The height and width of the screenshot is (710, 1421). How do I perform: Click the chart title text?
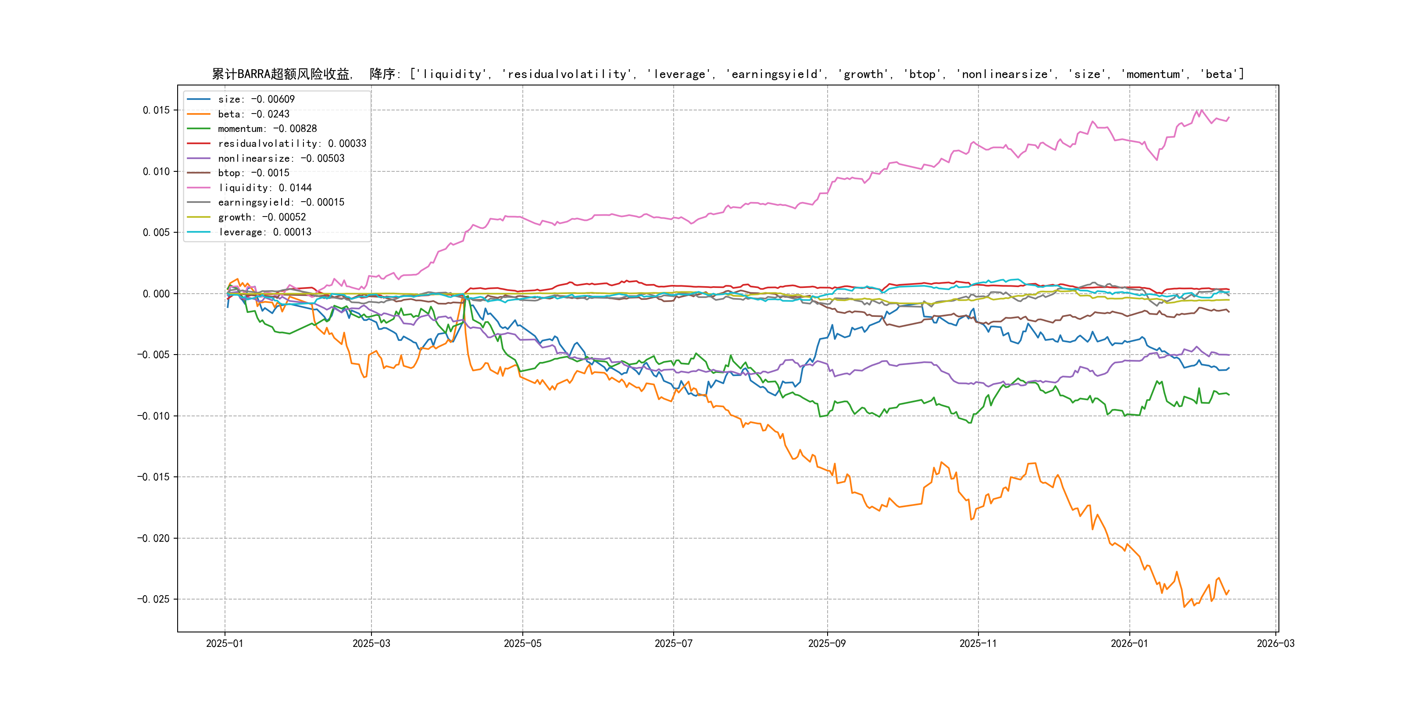pyautogui.click(x=728, y=74)
